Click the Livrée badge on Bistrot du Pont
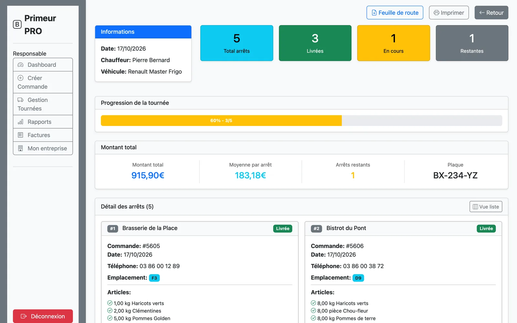517x323 pixels. 486,228
